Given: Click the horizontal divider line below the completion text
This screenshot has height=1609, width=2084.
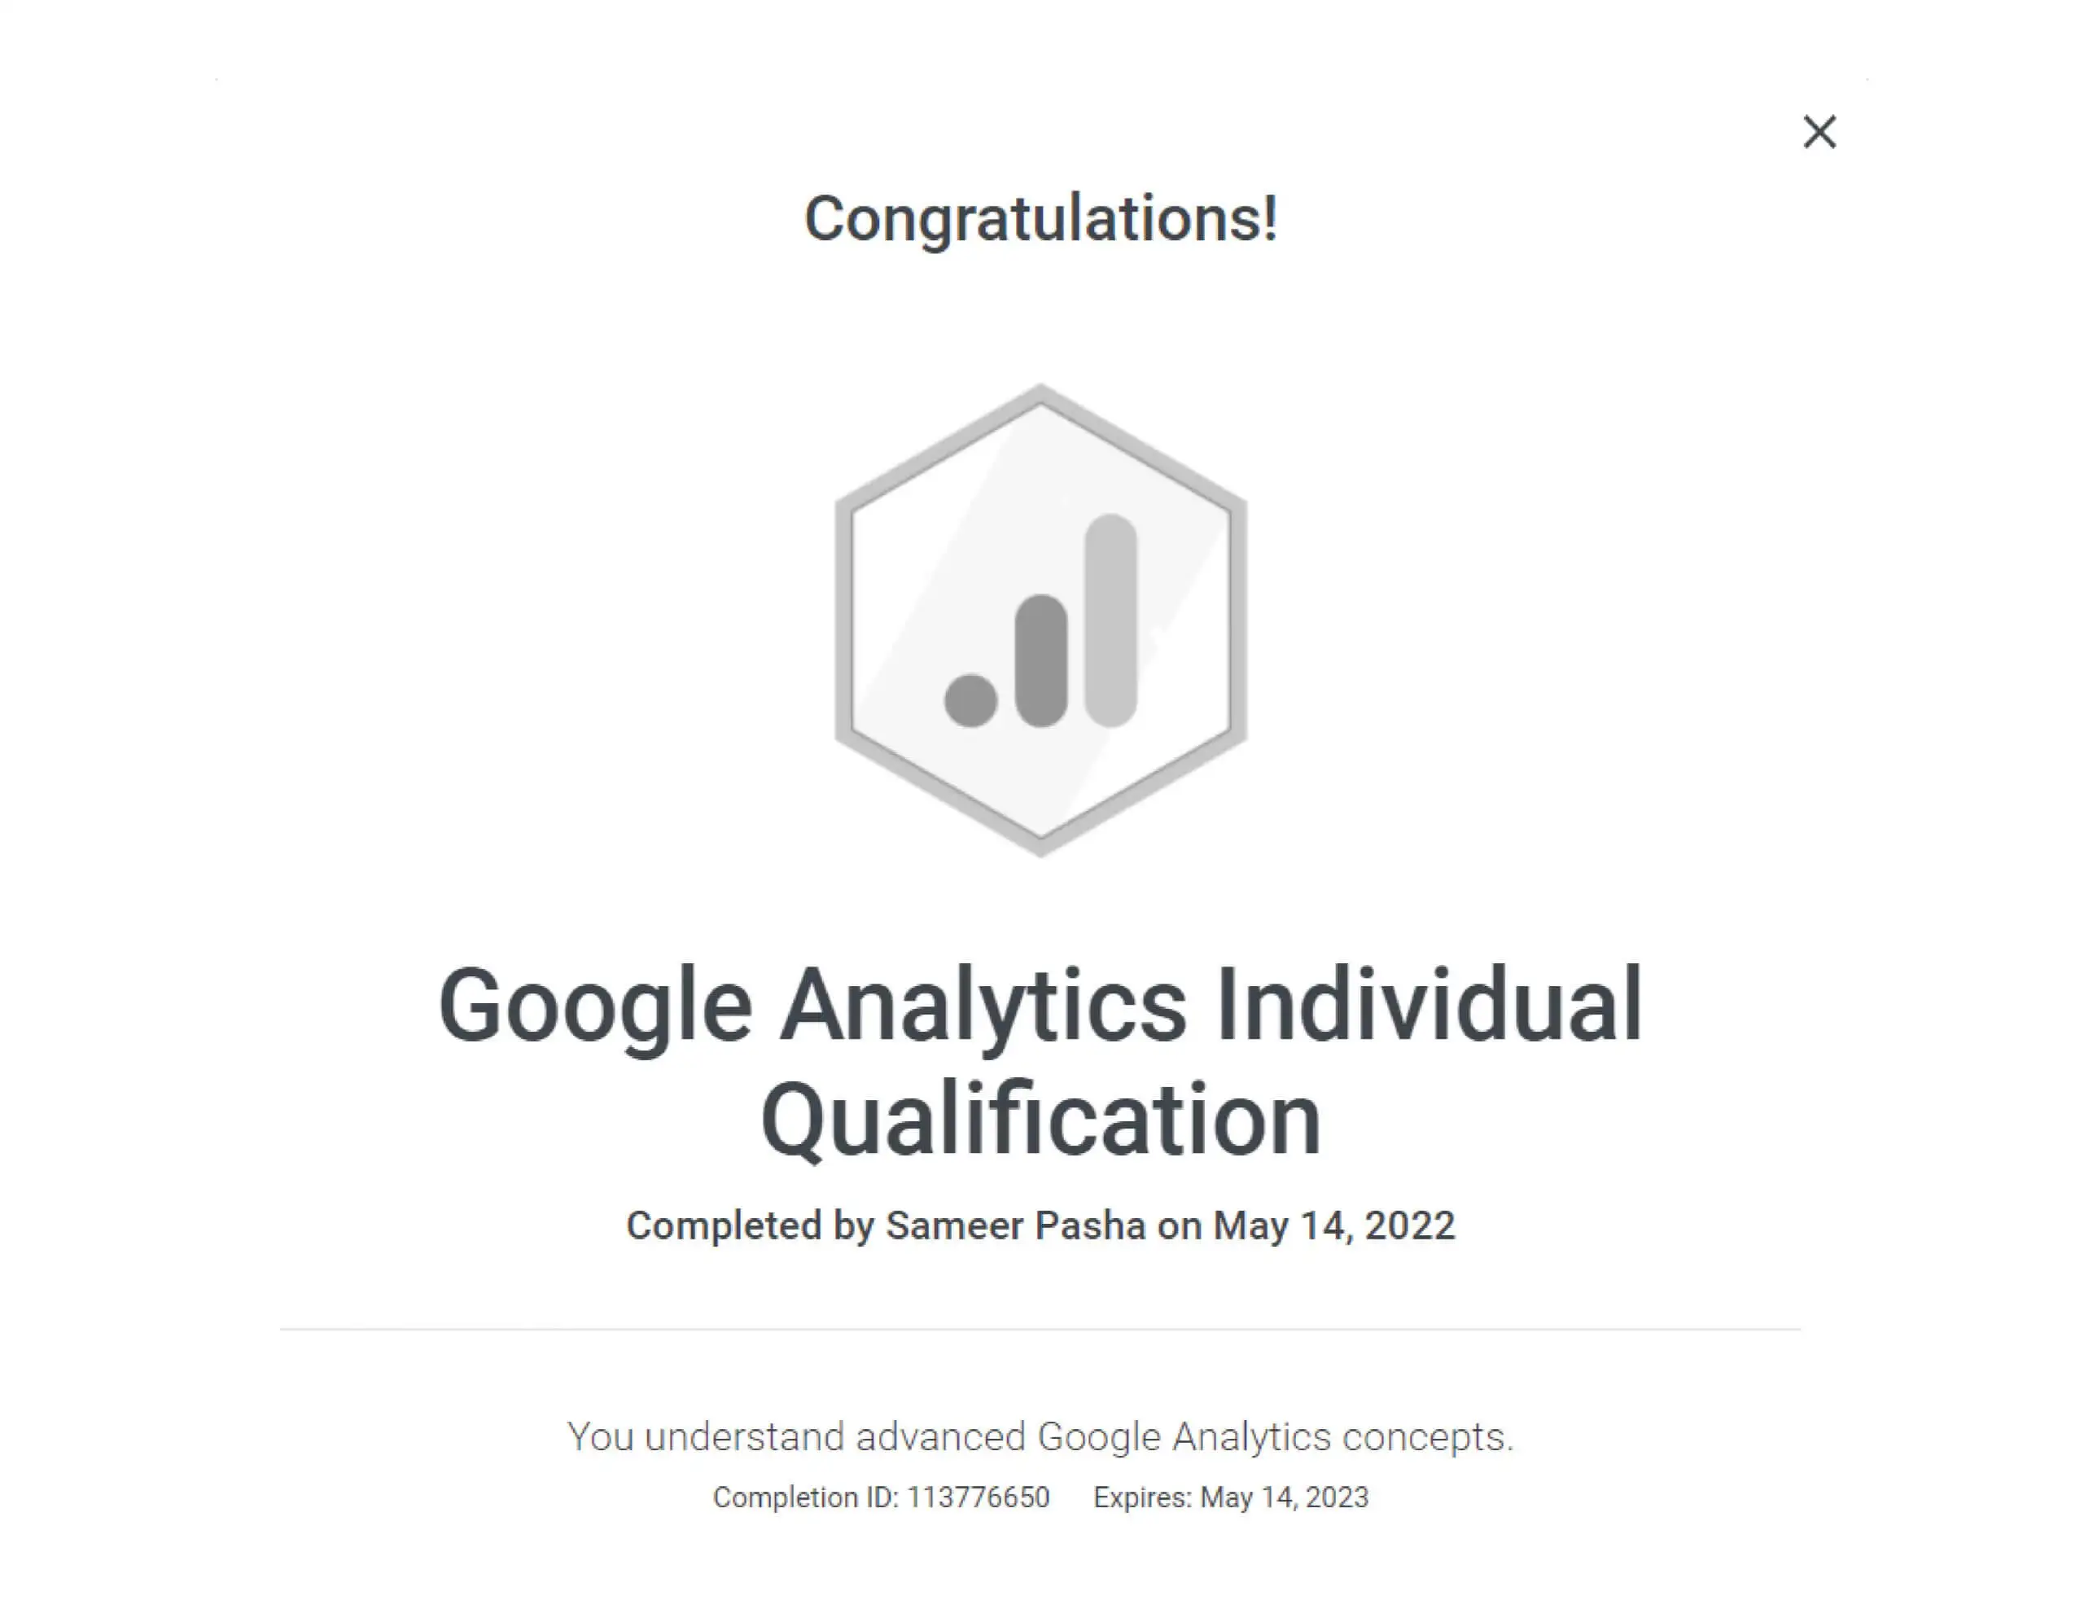Looking at the screenshot, I should point(1040,1328).
